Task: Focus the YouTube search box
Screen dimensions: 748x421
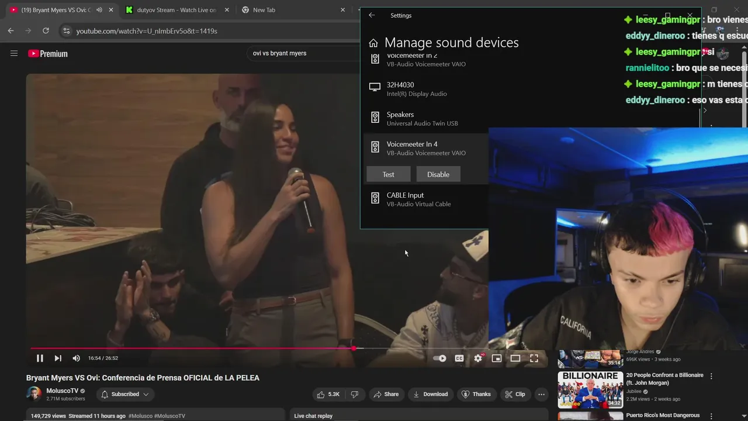Action: tap(304, 53)
